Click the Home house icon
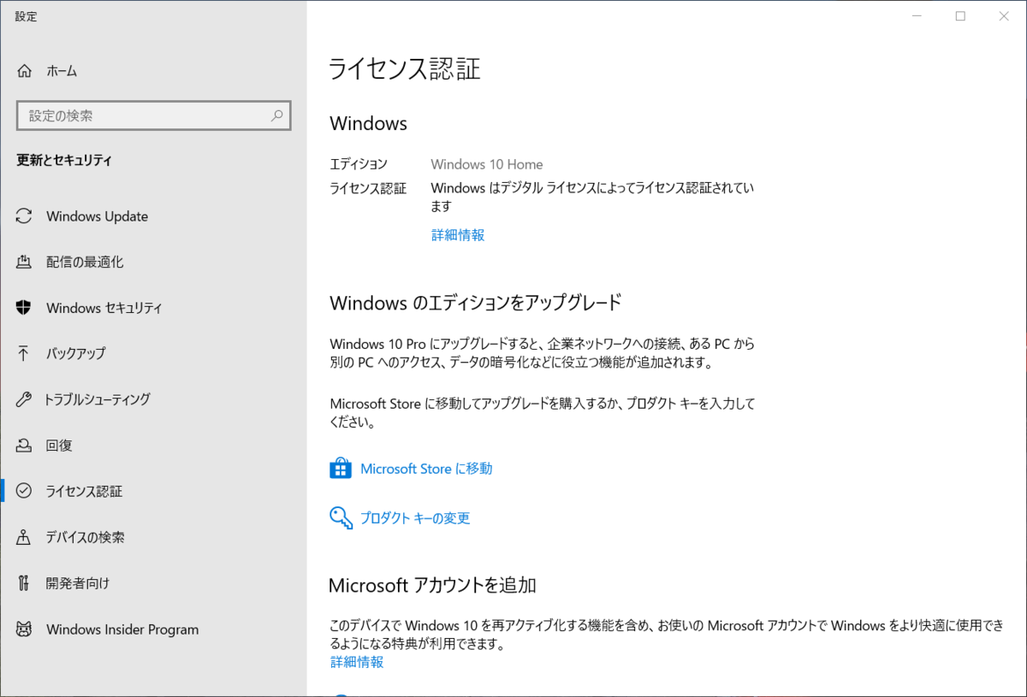The width and height of the screenshot is (1027, 697). point(25,71)
